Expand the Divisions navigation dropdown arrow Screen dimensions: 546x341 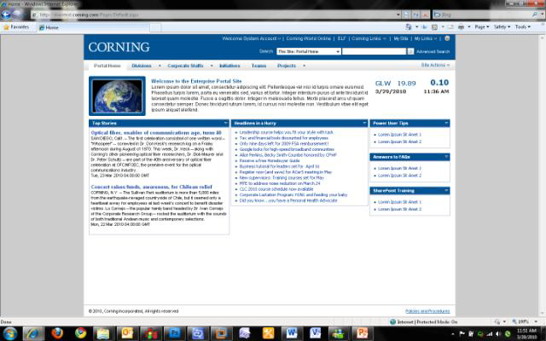point(160,66)
